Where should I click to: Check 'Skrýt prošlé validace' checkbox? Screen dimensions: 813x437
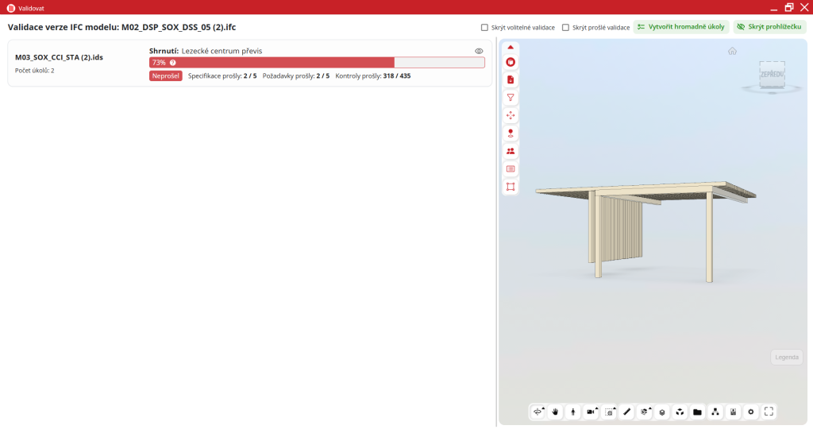(565, 27)
